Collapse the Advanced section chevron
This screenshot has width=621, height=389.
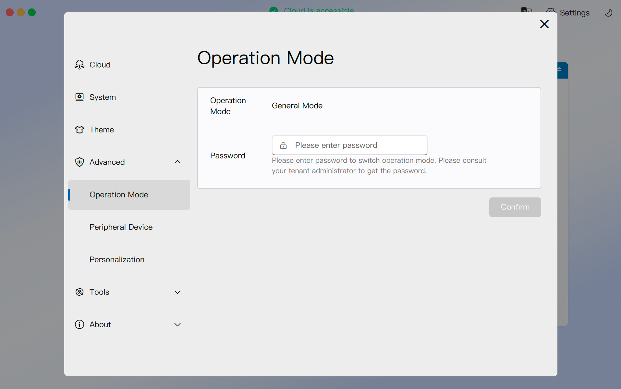177,162
